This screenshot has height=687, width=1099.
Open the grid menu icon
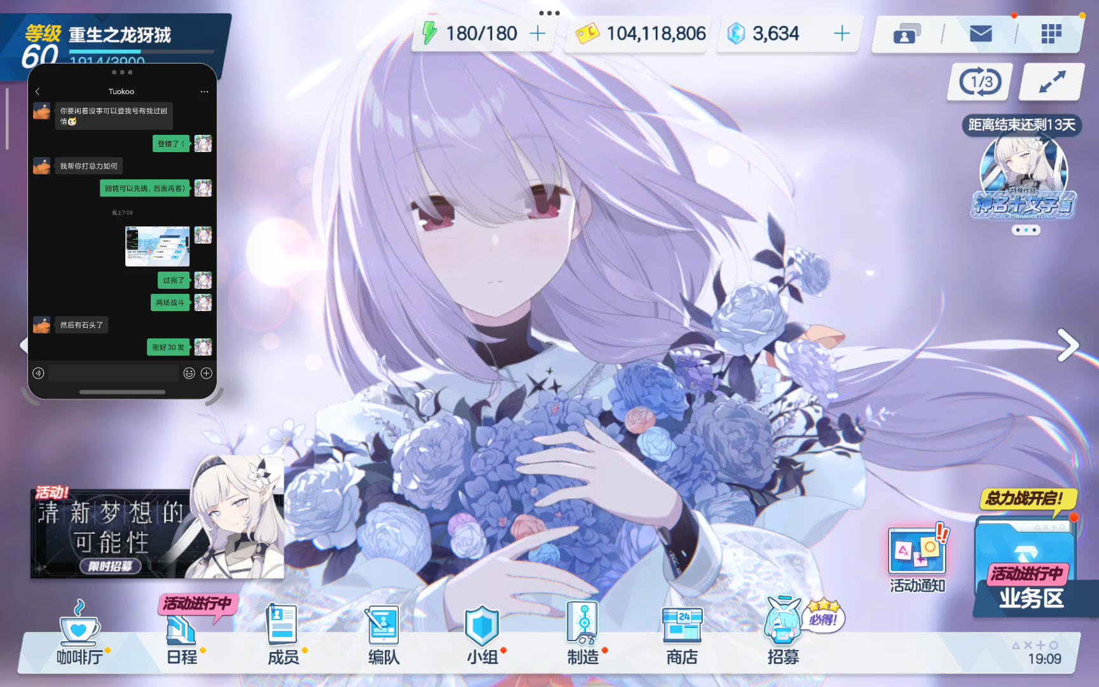[x=1051, y=33]
